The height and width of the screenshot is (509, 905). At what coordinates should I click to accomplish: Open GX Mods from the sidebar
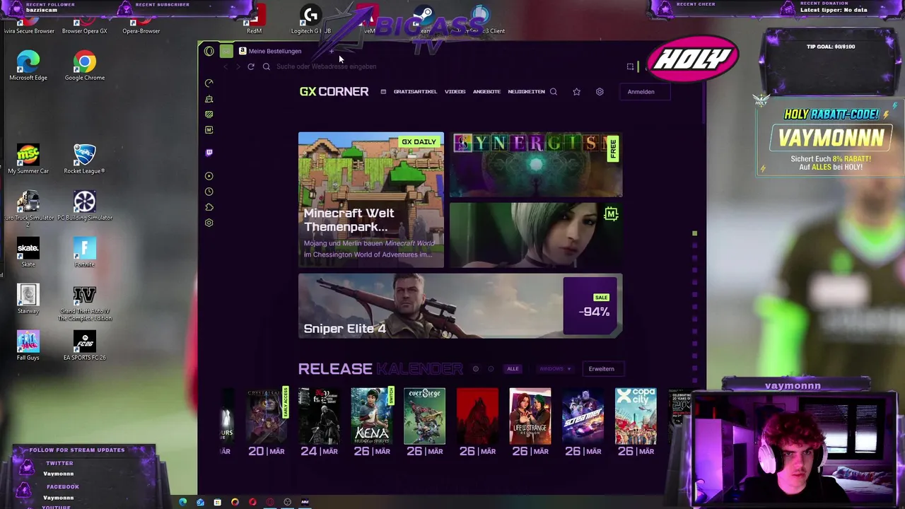pos(209,130)
